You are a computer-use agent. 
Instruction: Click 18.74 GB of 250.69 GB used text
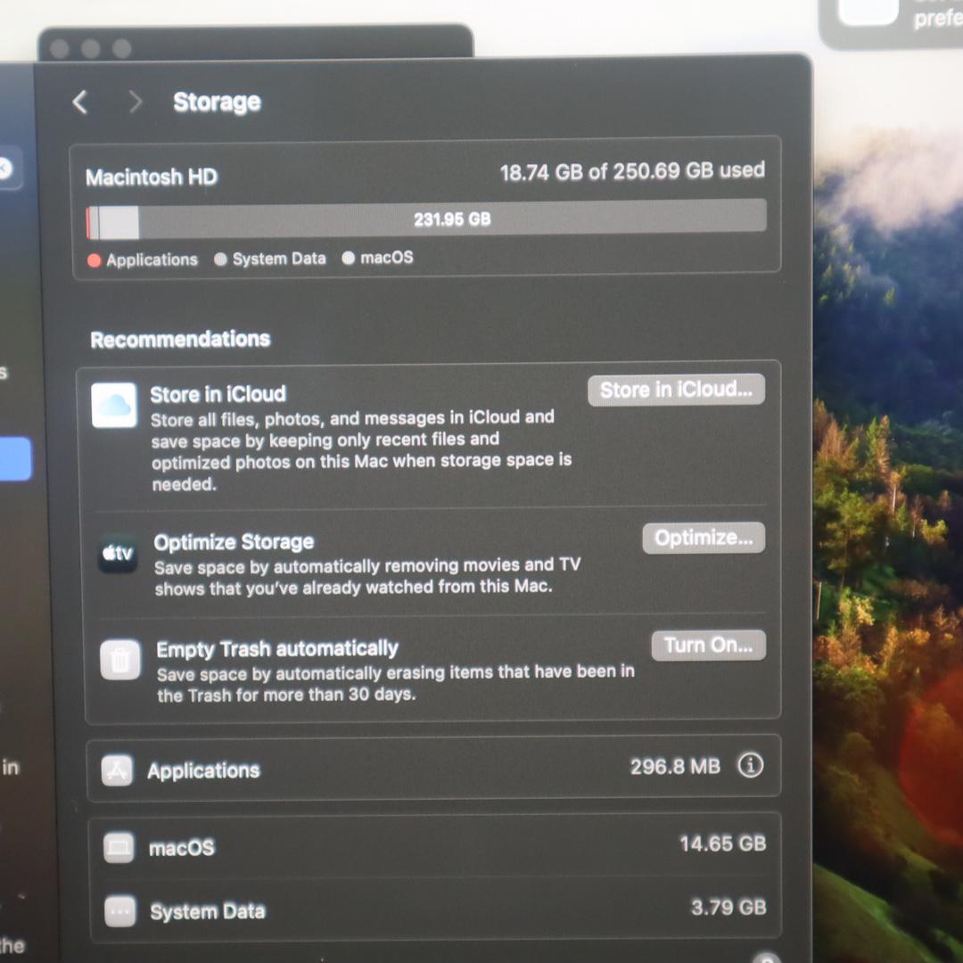coord(632,171)
